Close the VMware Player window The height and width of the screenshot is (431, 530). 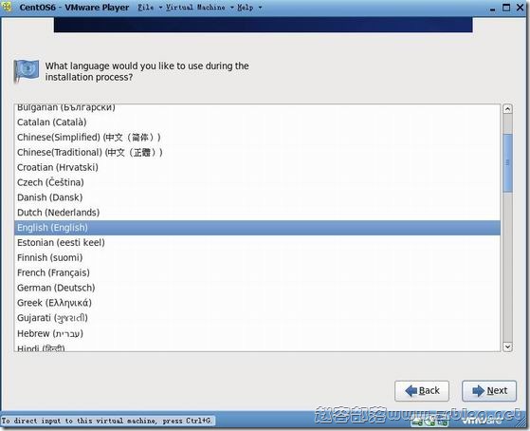(521, 8)
